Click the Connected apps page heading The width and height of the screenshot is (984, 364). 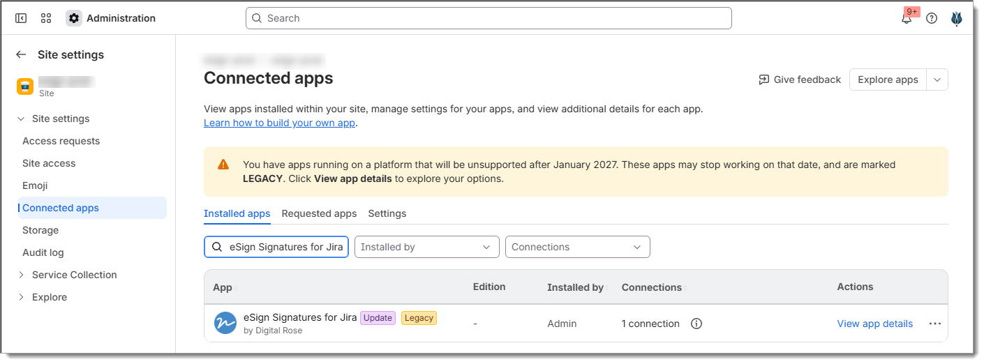tap(269, 78)
